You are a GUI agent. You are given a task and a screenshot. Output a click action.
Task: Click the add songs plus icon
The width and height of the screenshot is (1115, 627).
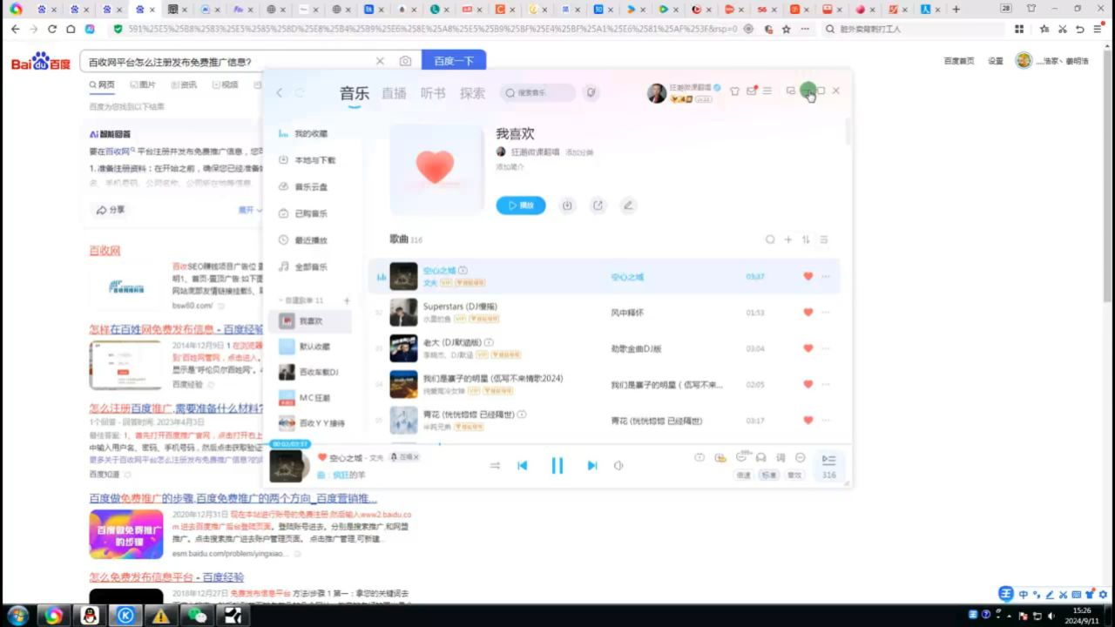pos(788,239)
